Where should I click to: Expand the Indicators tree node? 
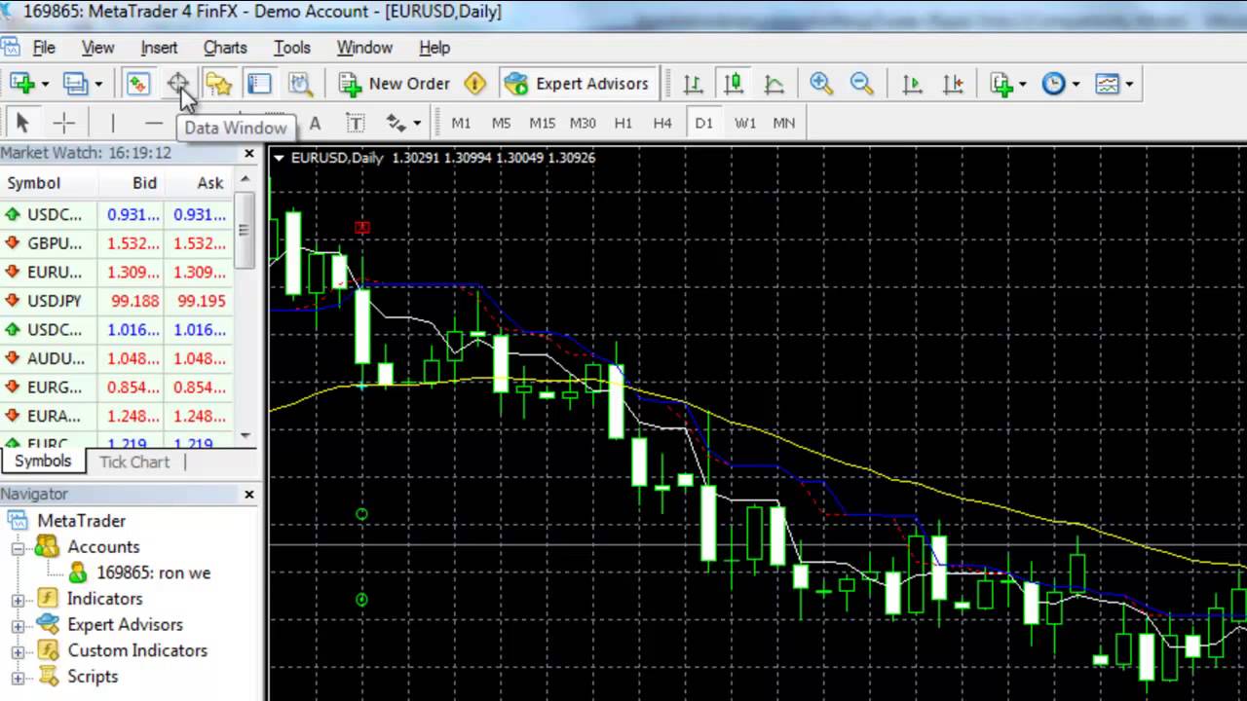tap(18, 600)
